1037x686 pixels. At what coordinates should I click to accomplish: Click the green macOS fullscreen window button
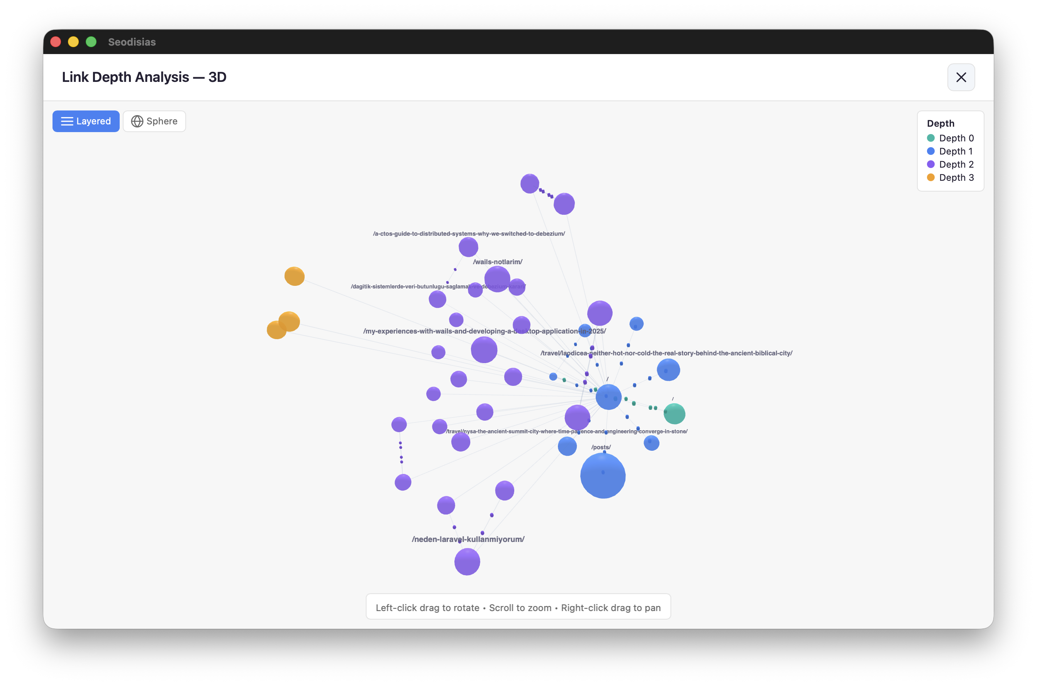(91, 42)
